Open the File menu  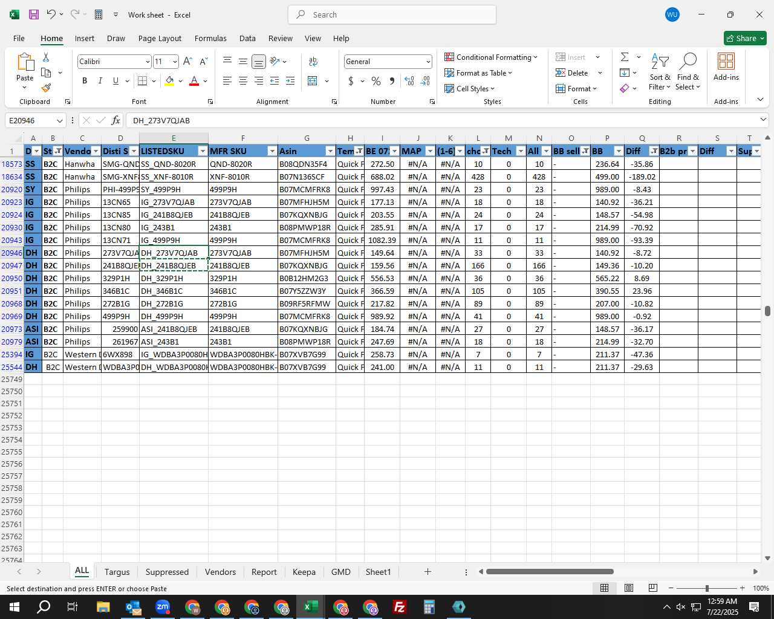19,38
